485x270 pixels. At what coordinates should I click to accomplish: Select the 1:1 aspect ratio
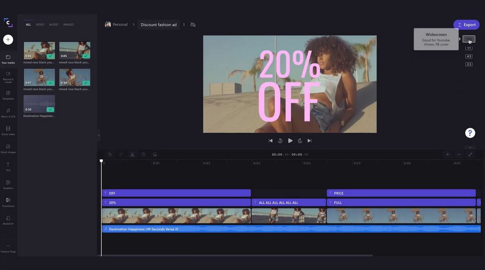click(x=469, y=48)
